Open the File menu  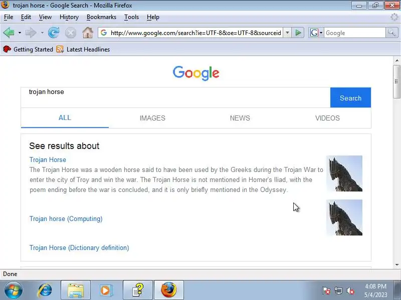pos(9,17)
